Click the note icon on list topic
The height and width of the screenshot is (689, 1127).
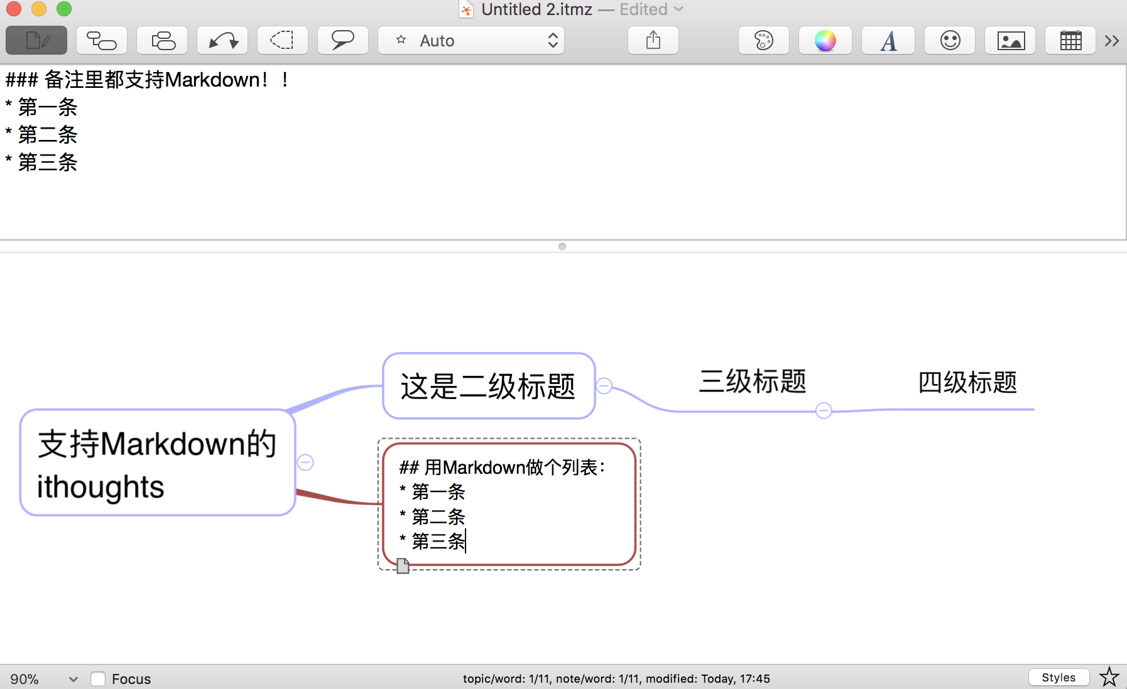[403, 566]
